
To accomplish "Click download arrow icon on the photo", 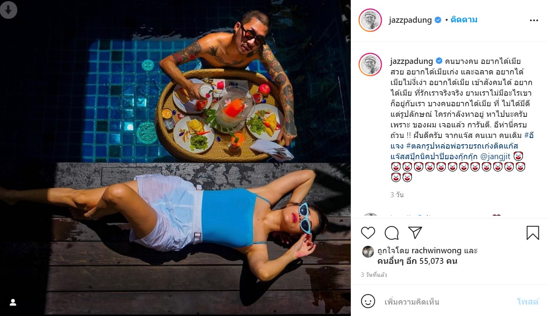I will [x=8, y=10].
